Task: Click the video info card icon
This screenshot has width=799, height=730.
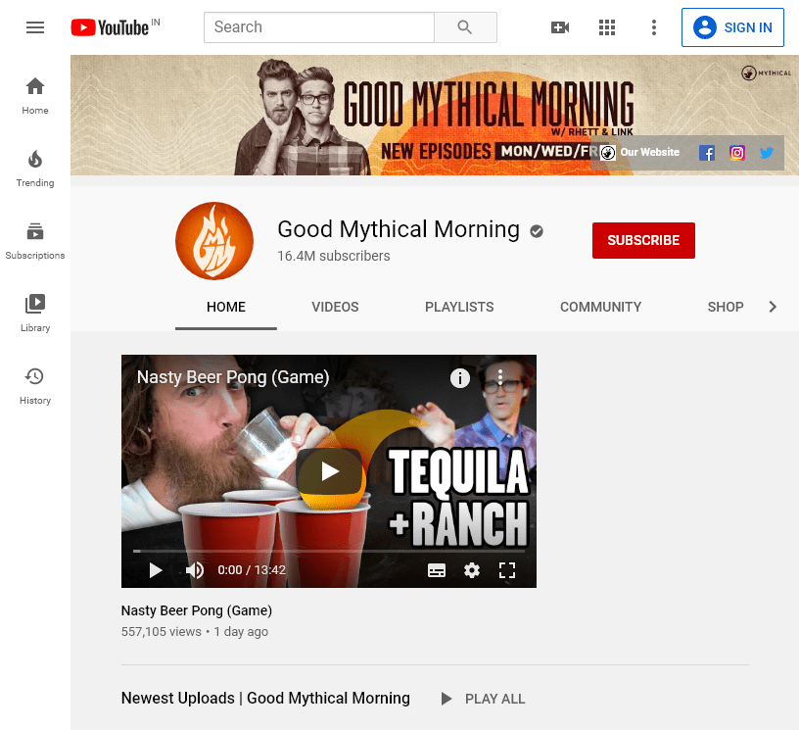Action: coord(459,378)
